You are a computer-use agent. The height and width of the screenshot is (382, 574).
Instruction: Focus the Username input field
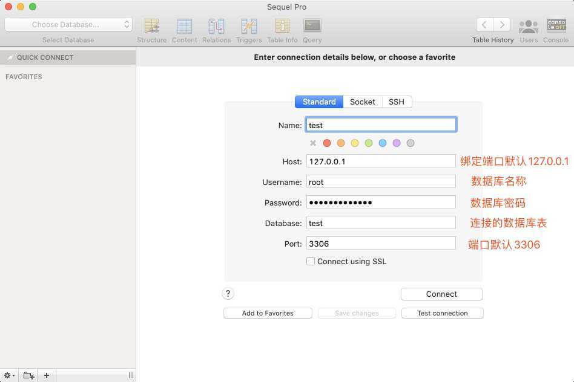click(x=381, y=182)
